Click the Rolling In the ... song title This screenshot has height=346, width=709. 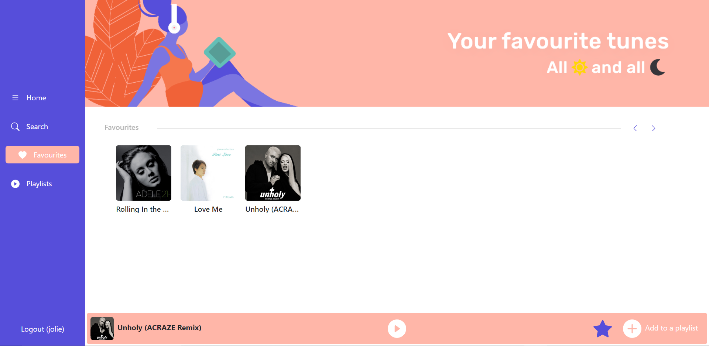pyautogui.click(x=143, y=209)
